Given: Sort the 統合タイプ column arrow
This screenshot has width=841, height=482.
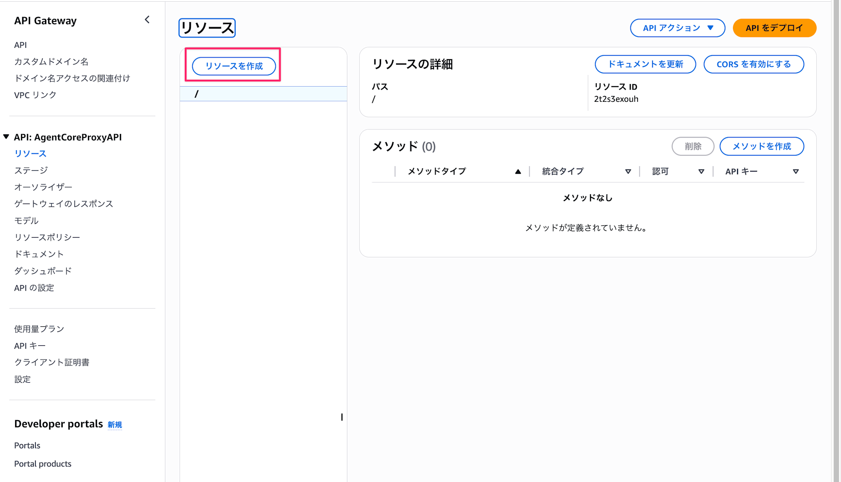Looking at the screenshot, I should [x=628, y=171].
